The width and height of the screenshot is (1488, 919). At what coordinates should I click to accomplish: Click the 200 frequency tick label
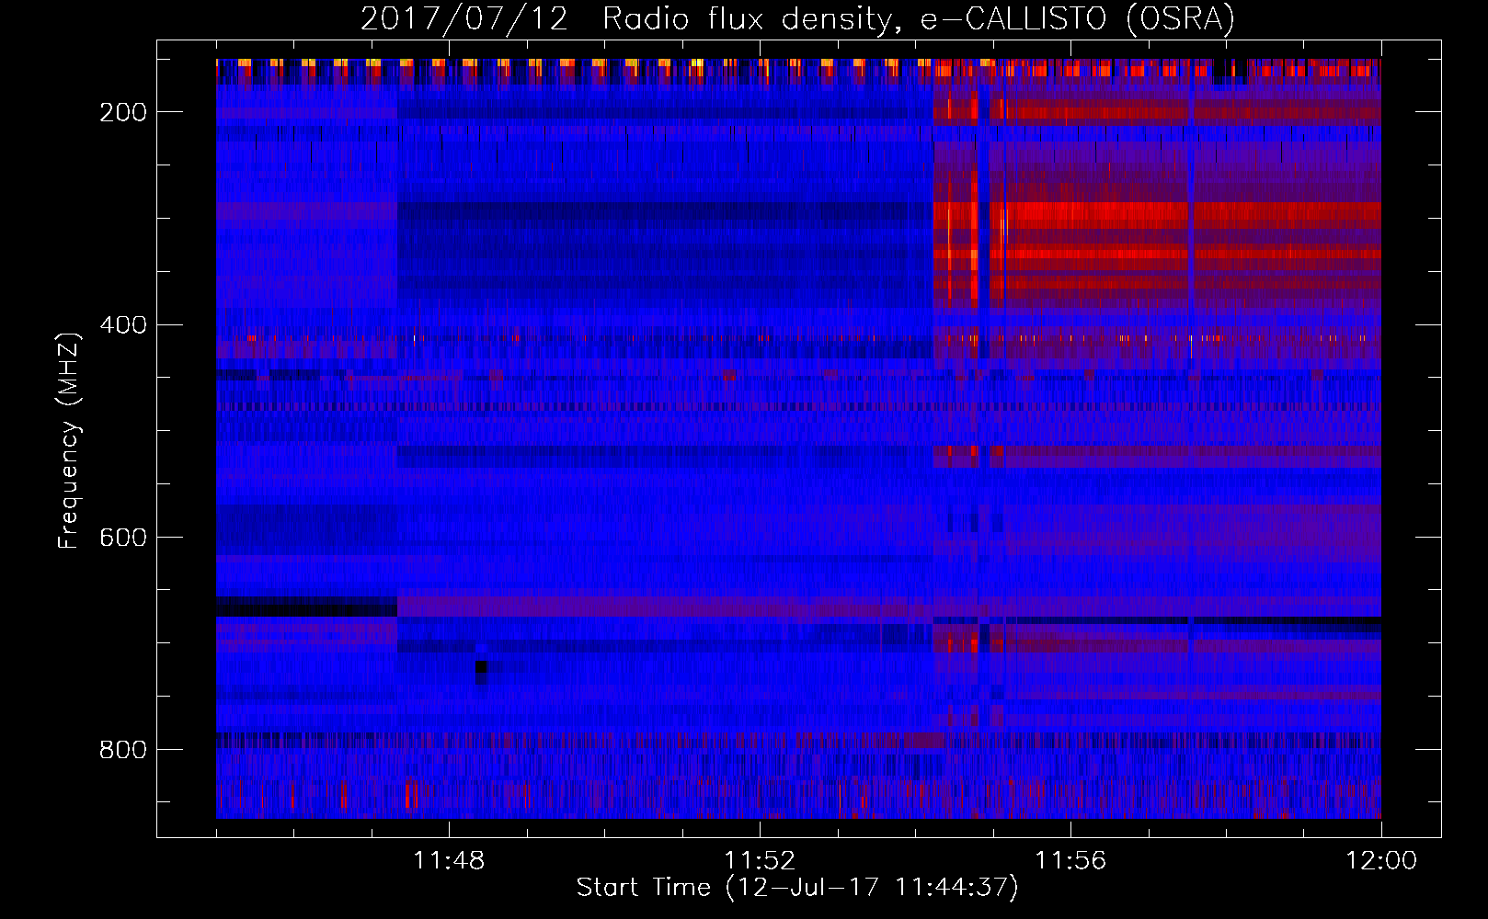(x=123, y=112)
